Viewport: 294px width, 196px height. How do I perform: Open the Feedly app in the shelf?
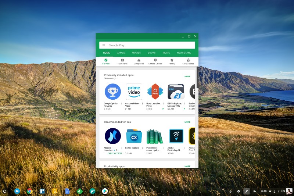[x=80, y=191]
